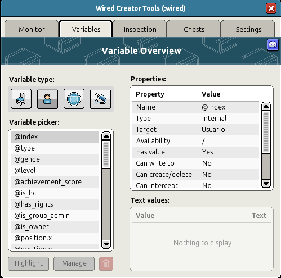Choose @is_group_admin from the list
281x278 pixels.
click(x=55, y=216)
